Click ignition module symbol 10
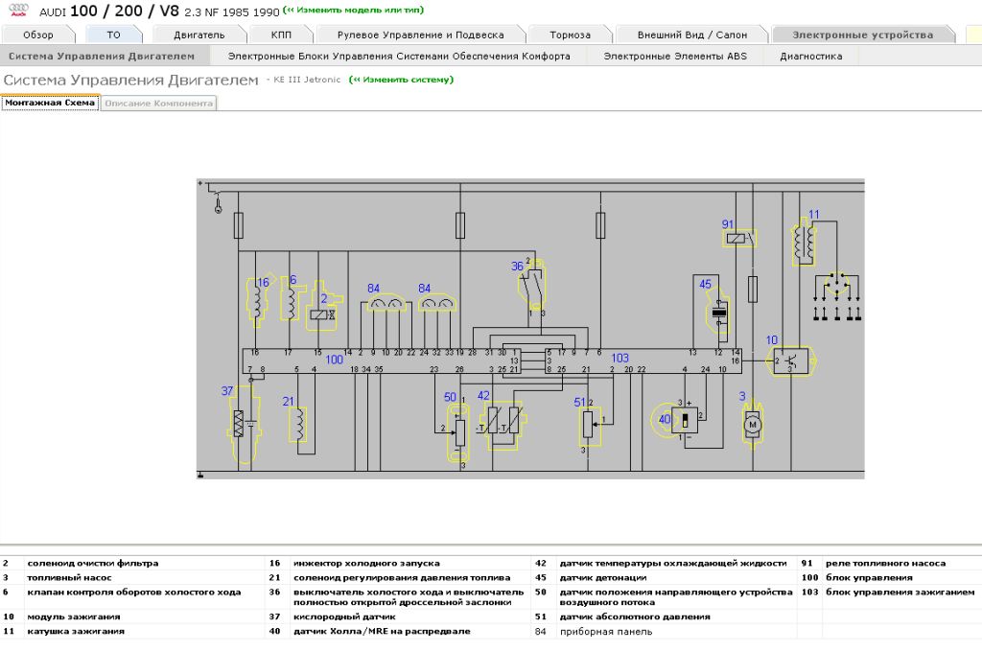Screen dimensions: 982x651 (x=791, y=361)
